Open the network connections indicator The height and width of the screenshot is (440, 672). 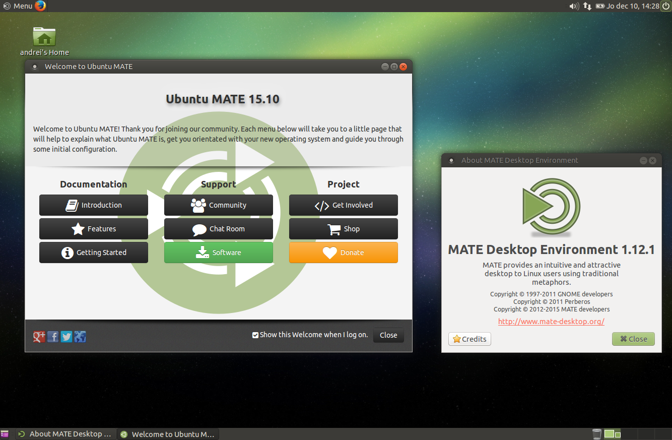pos(587,6)
